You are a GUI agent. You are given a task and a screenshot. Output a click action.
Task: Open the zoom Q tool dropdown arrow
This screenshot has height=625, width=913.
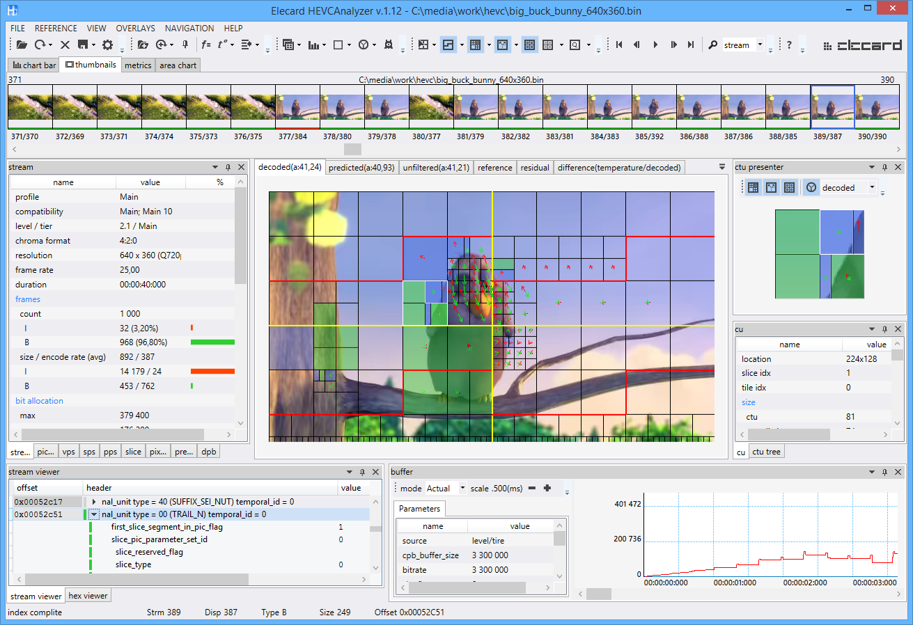click(x=588, y=45)
